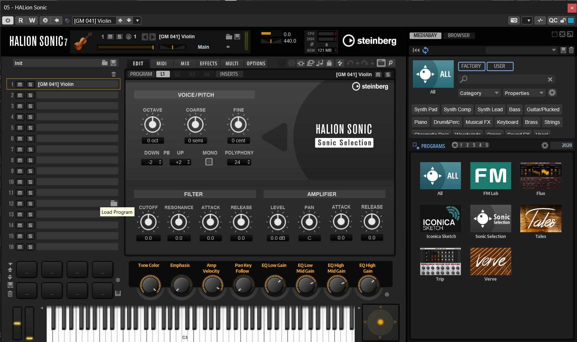
Task: Click the Load Program folder icon on slot 12
Action: point(114,203)
